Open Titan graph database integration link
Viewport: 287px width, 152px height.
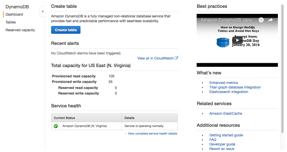click(235, 87)
